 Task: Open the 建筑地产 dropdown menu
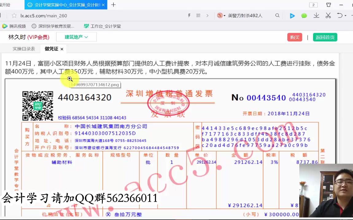pos(76,37)
